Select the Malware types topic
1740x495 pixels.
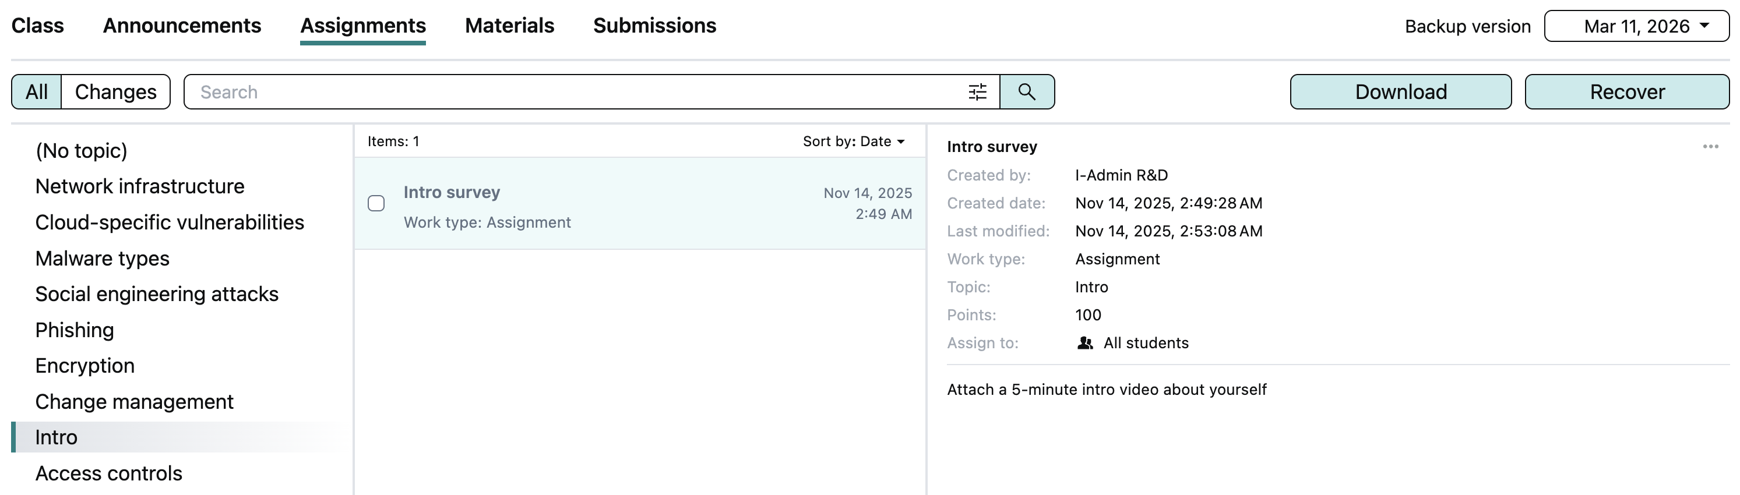coord(102,259)
